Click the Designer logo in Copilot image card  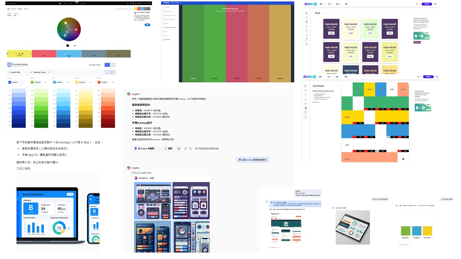coord(136,178)
